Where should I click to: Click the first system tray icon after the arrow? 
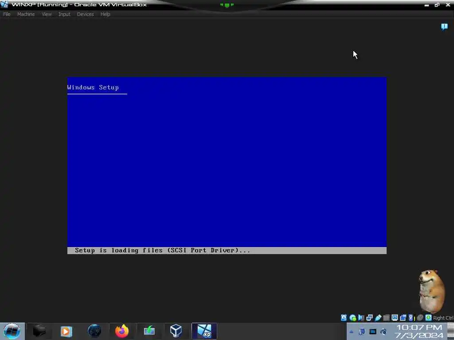(x=362, y=332)
